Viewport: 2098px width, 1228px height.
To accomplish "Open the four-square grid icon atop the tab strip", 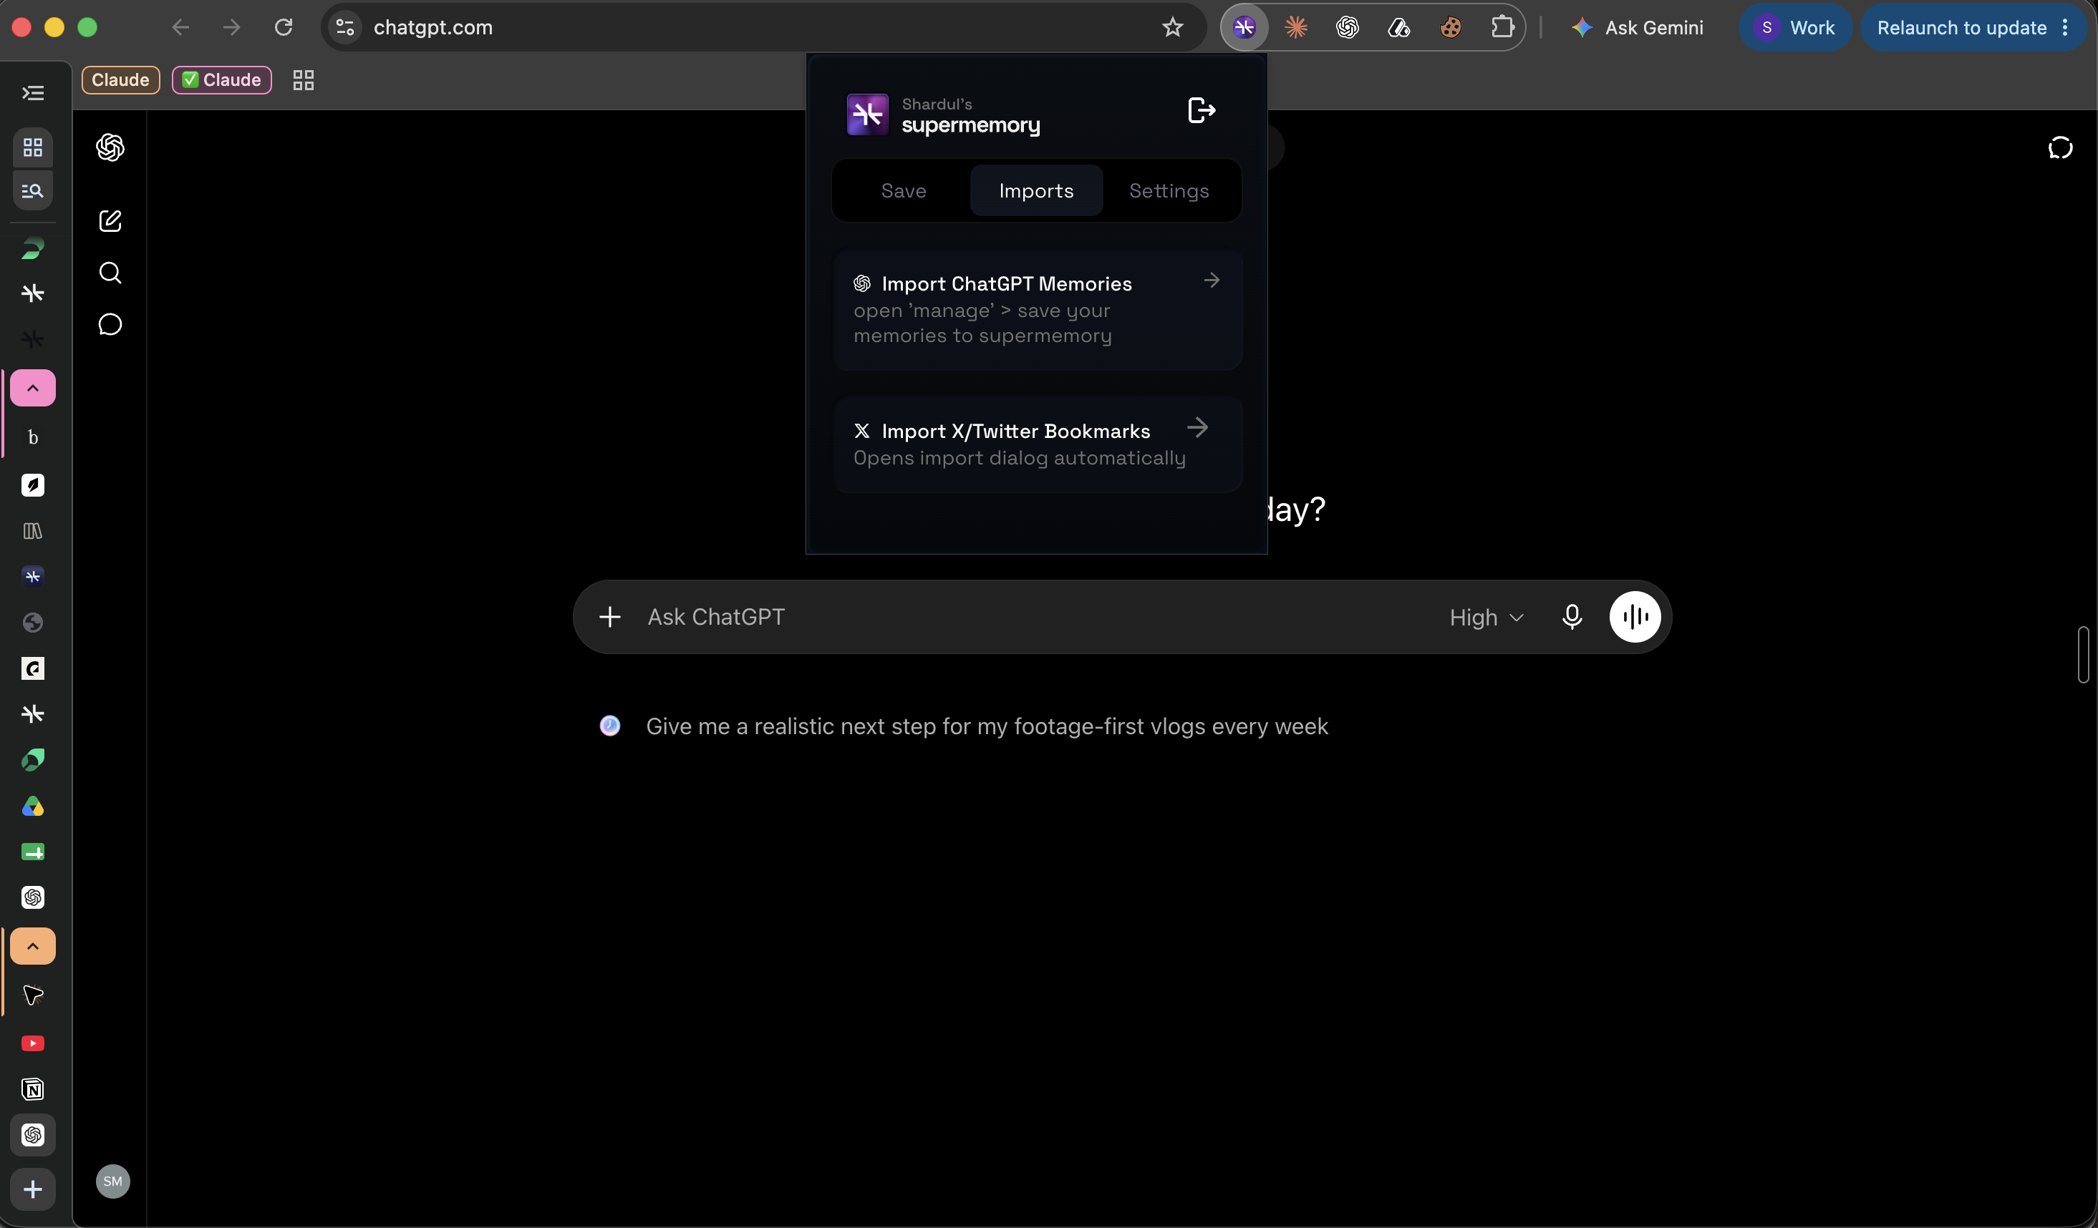I will pos(32,147).
